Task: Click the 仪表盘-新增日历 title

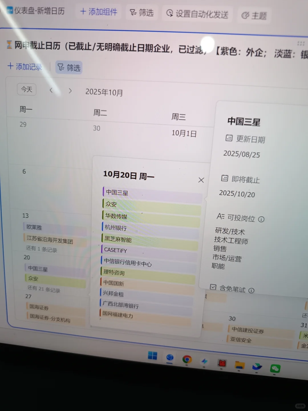Action: [x=39, y=11]
